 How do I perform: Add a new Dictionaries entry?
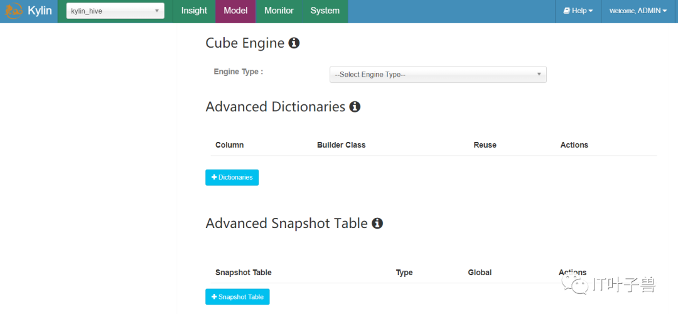pyautogui.click(x=232, y=177)
